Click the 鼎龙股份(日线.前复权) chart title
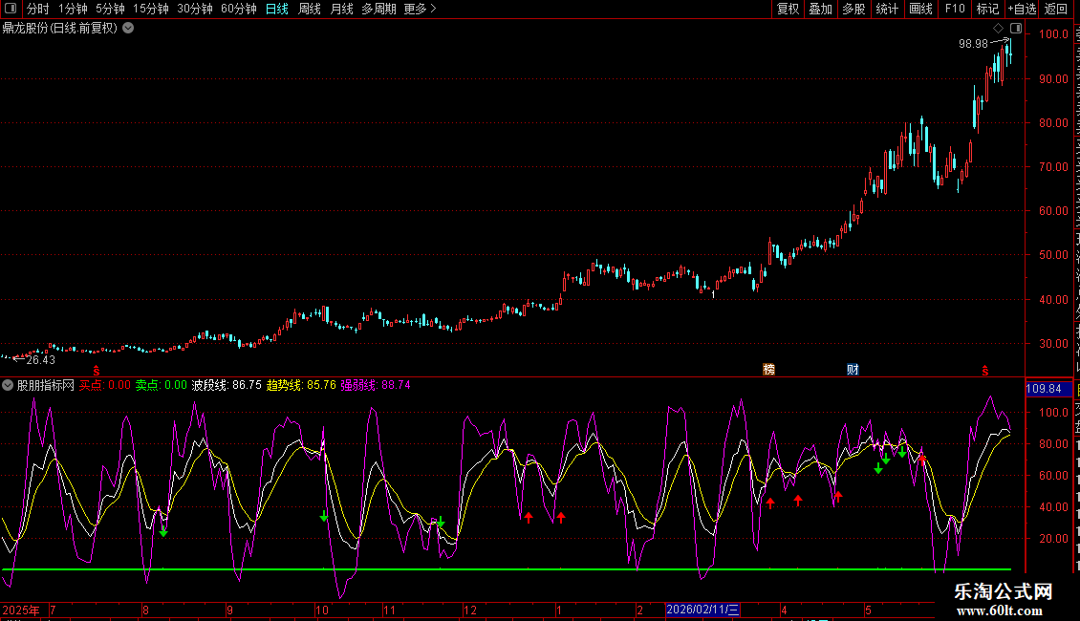The height and width of the screenshot is (621, 1080). (60, 29)
